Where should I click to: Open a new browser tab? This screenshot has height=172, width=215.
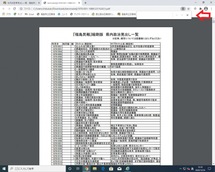[86, 3]
